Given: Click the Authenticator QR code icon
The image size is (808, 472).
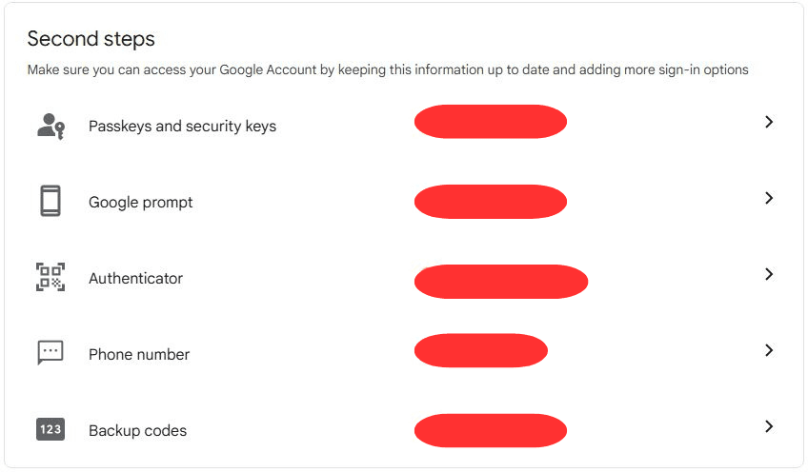Looking at the screenshot, I should pyautogui.click(x=50, y=278).
